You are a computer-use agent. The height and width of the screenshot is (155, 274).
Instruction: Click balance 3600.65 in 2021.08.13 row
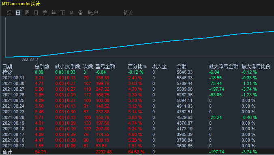[x=184, y=146]
